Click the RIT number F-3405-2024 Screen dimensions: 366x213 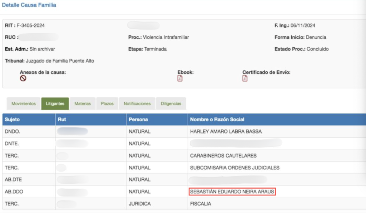tap(31, 26)
